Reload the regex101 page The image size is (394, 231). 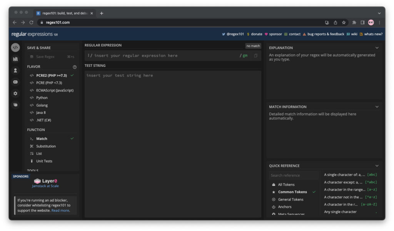coord(31,22)
